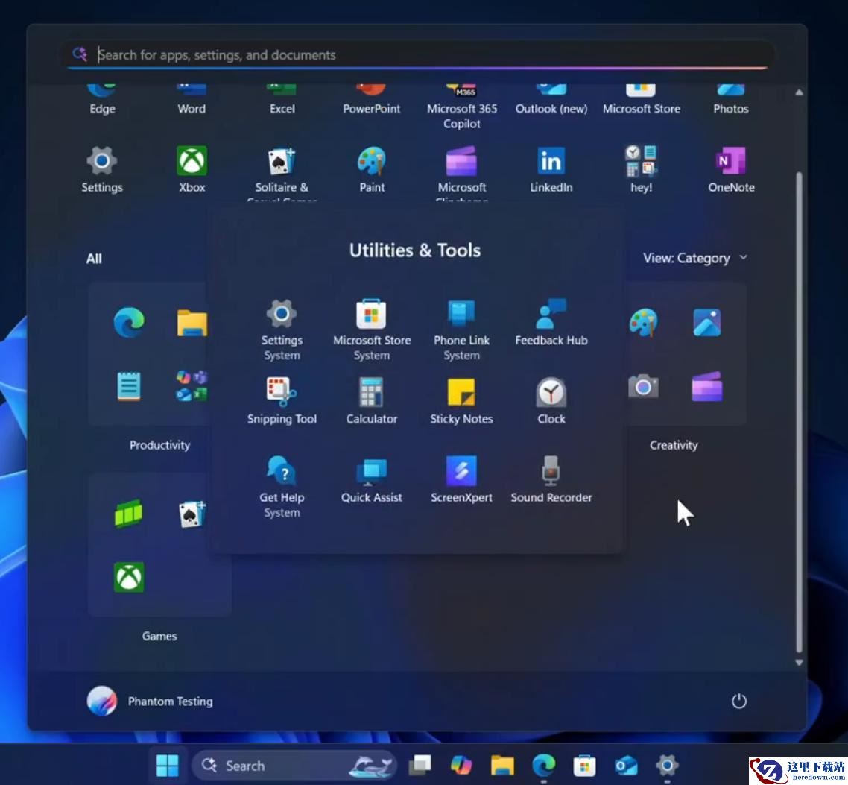
Task: Click the Photos label in pinned apps
Action: click(x=731, y=109)
